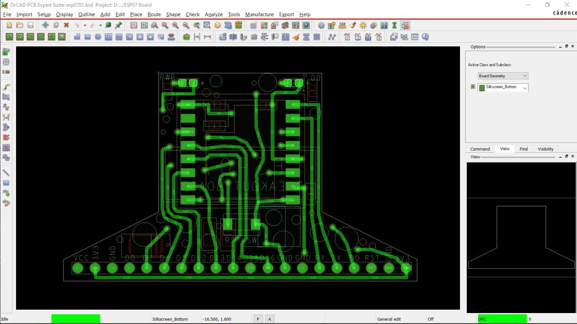
Task: Click the General edit mode label
Action: click(389, 319)
